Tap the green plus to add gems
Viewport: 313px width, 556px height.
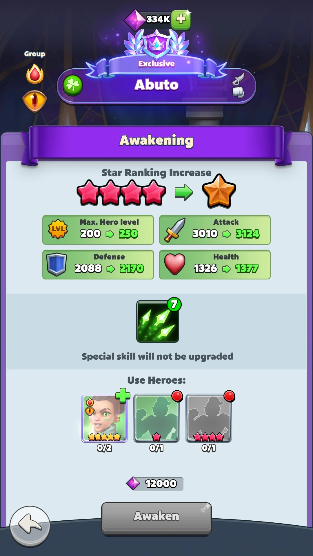pos(181,20)
